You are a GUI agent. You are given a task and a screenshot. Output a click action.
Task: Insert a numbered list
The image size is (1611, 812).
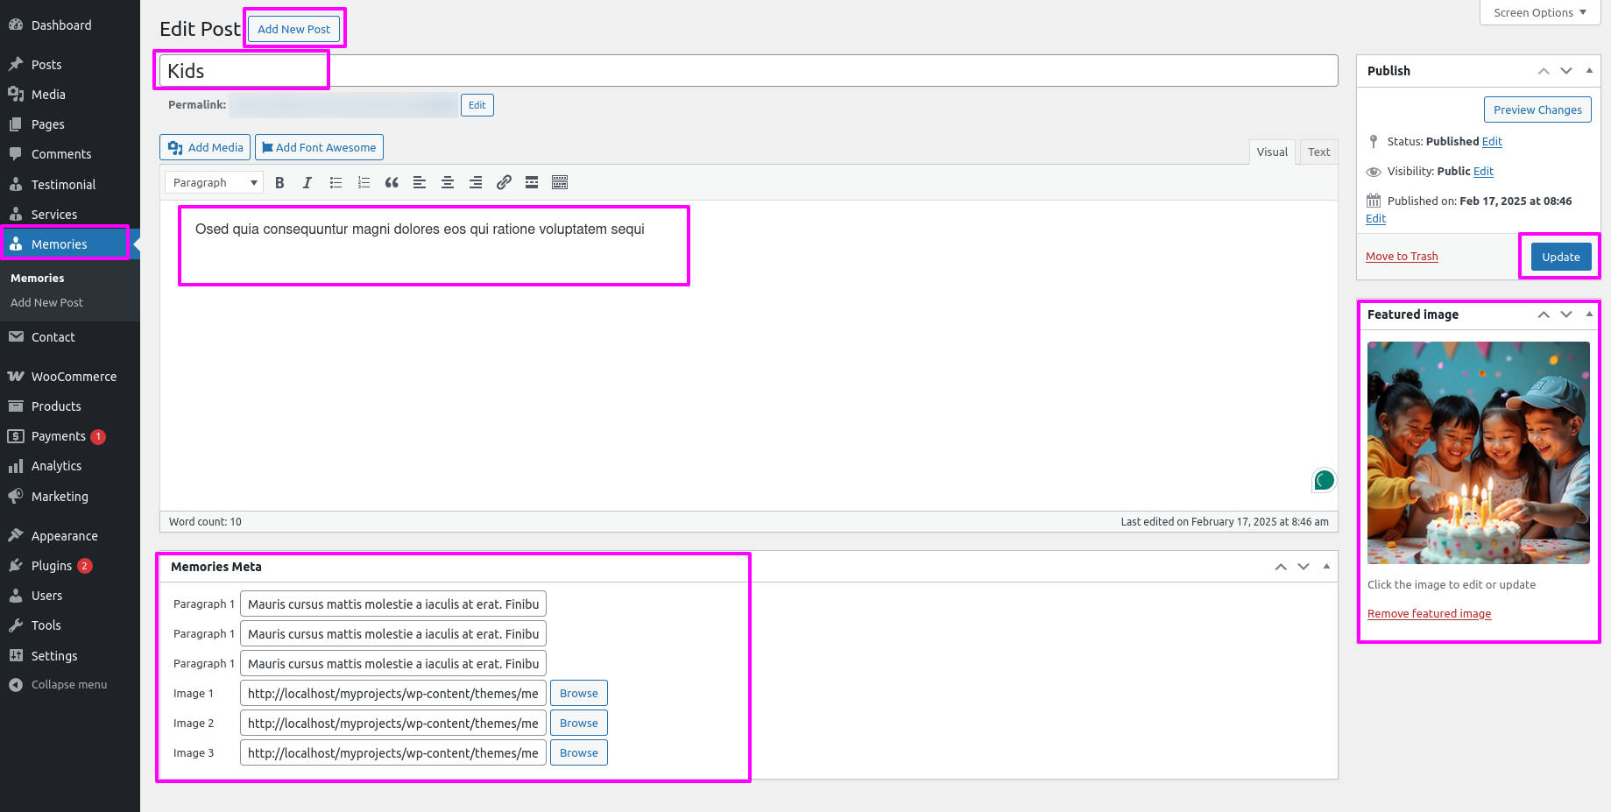click(364, 182)
